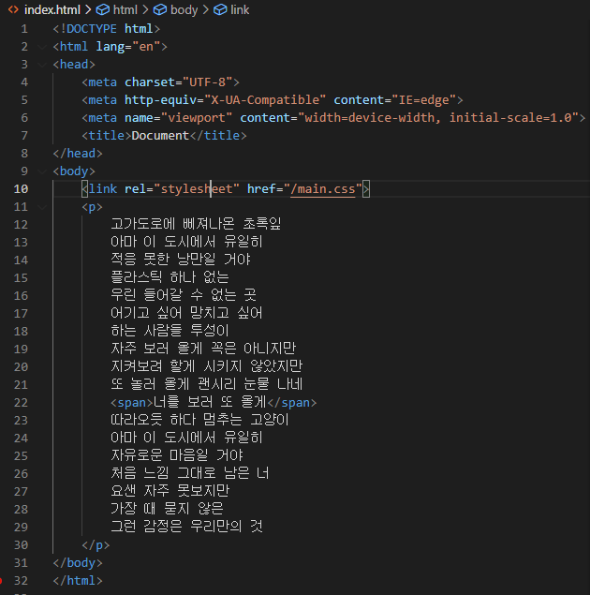Click the cube icon before link breadcrumb
This screenshot has height=595, width=590.
point(220,10)
